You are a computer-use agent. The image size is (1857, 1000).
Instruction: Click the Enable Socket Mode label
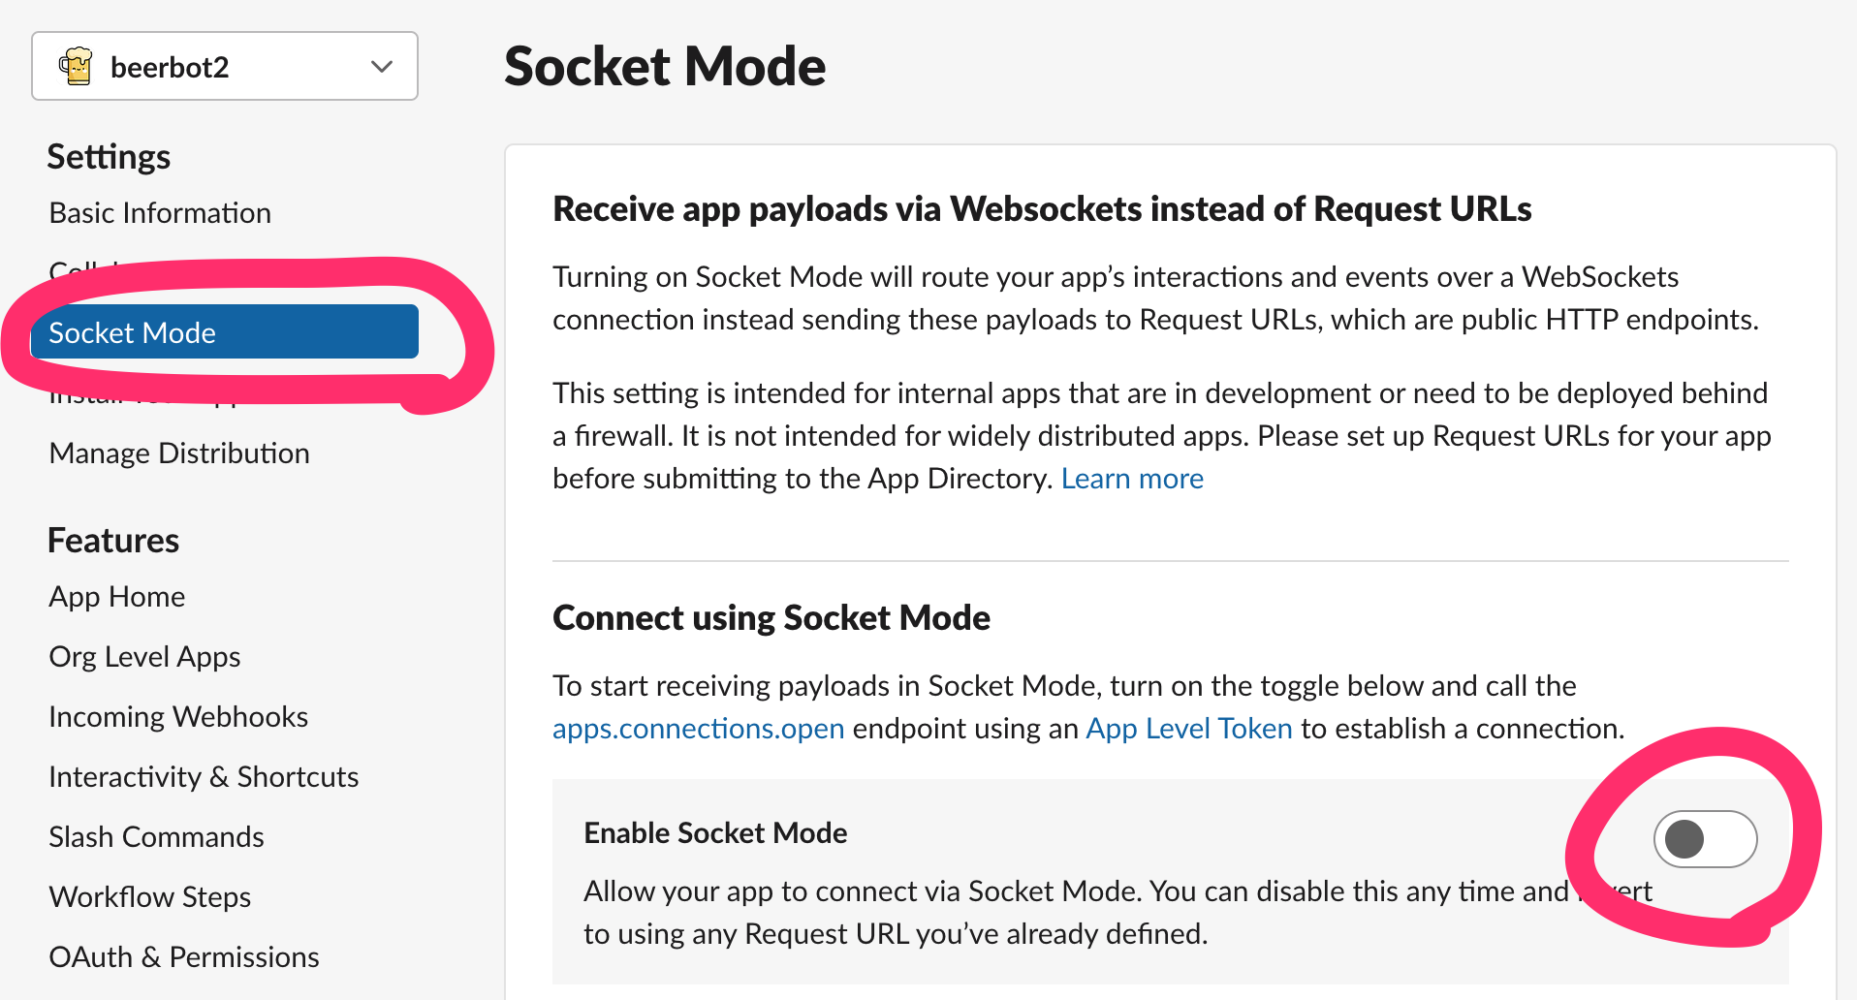715,833
